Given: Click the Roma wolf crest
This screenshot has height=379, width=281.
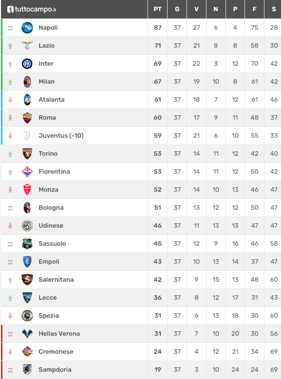Looking at the screenshot, I should pyautogui.click(x=27, y=118).
